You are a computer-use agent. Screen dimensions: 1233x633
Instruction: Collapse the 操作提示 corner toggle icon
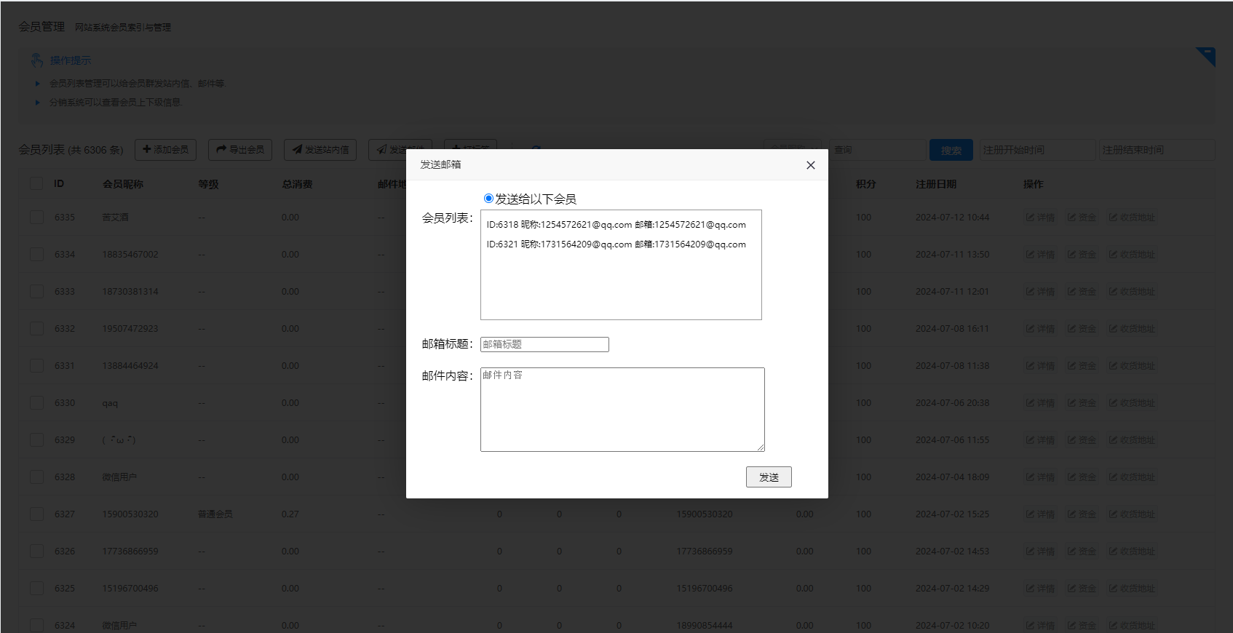point(1206,56)
